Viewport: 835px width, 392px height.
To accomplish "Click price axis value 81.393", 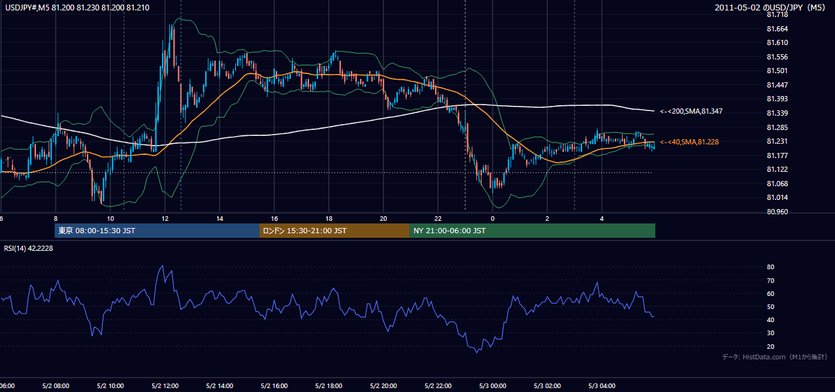I will tap(777, 99).
